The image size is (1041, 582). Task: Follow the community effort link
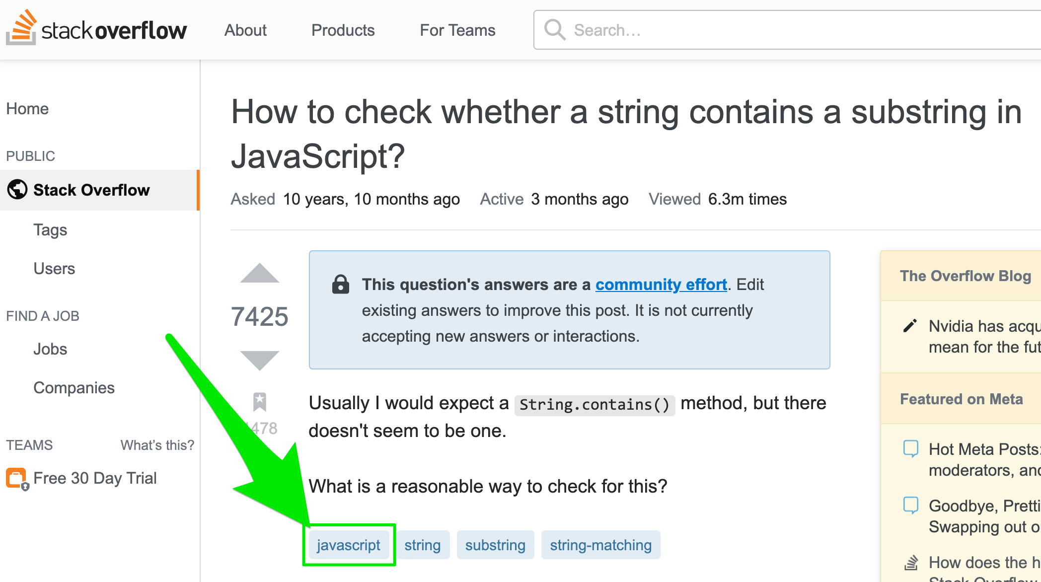point(661,285)
